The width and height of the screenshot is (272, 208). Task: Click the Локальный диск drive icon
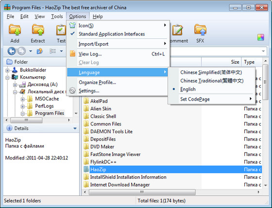[x=22, y=91]
